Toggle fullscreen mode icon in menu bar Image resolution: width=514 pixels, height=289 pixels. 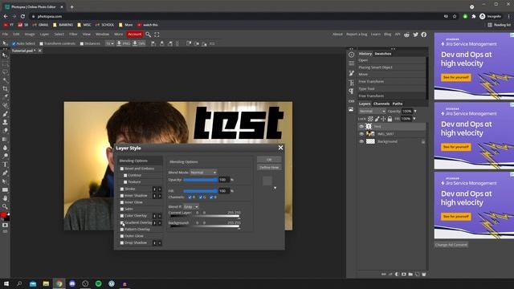157,35
